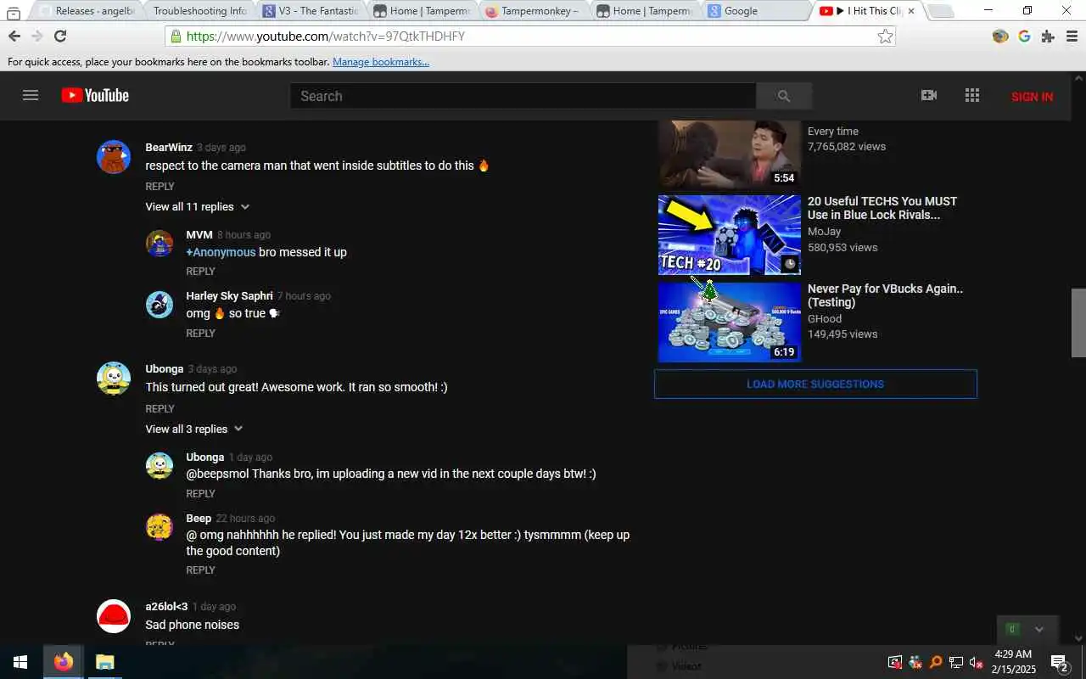Reload the page with refresh icon
This screenshot has width=1086, height=679.
60,36
